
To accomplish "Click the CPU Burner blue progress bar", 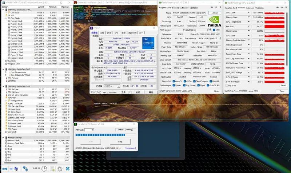I will [x=100, y=135].
